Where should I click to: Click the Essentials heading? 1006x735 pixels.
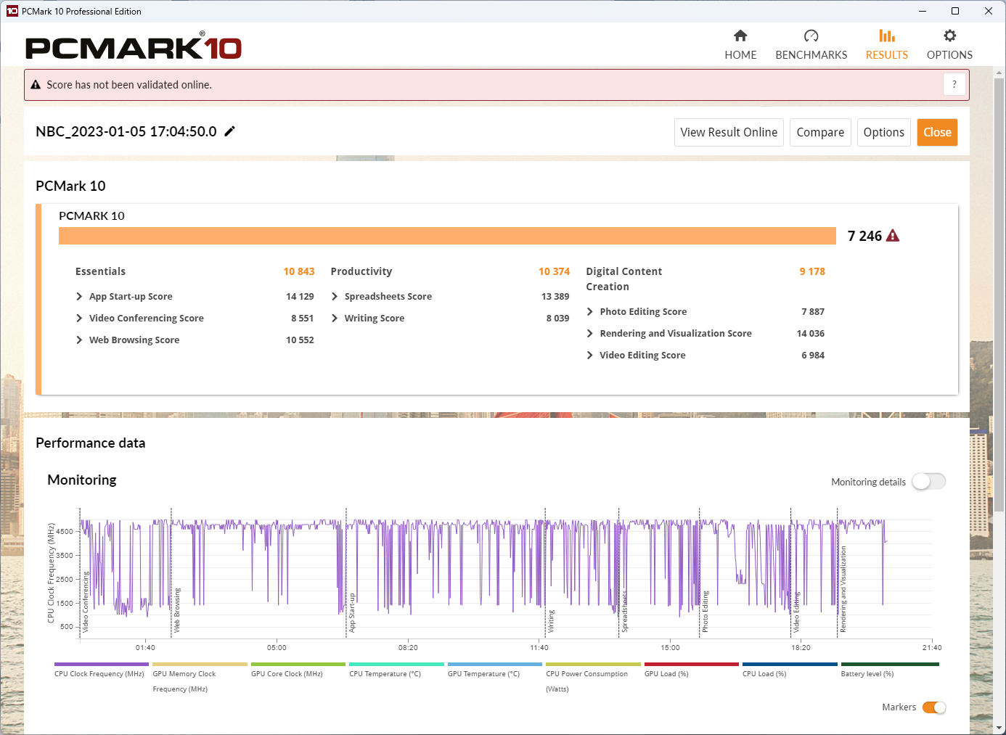tap(100, 271)
